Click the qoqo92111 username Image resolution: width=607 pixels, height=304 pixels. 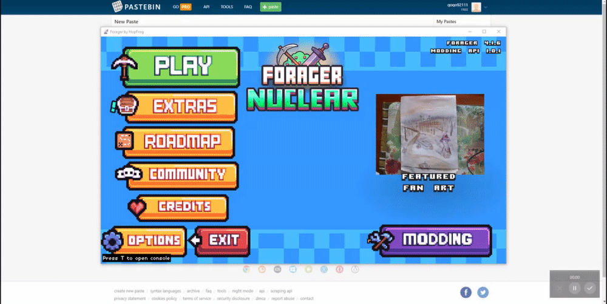pyautogui.click(x=457, y=5)
